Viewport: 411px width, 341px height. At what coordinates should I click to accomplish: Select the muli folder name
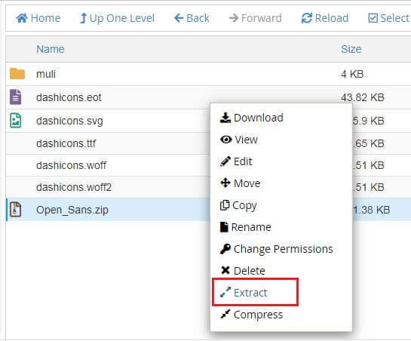coord(46,74)
